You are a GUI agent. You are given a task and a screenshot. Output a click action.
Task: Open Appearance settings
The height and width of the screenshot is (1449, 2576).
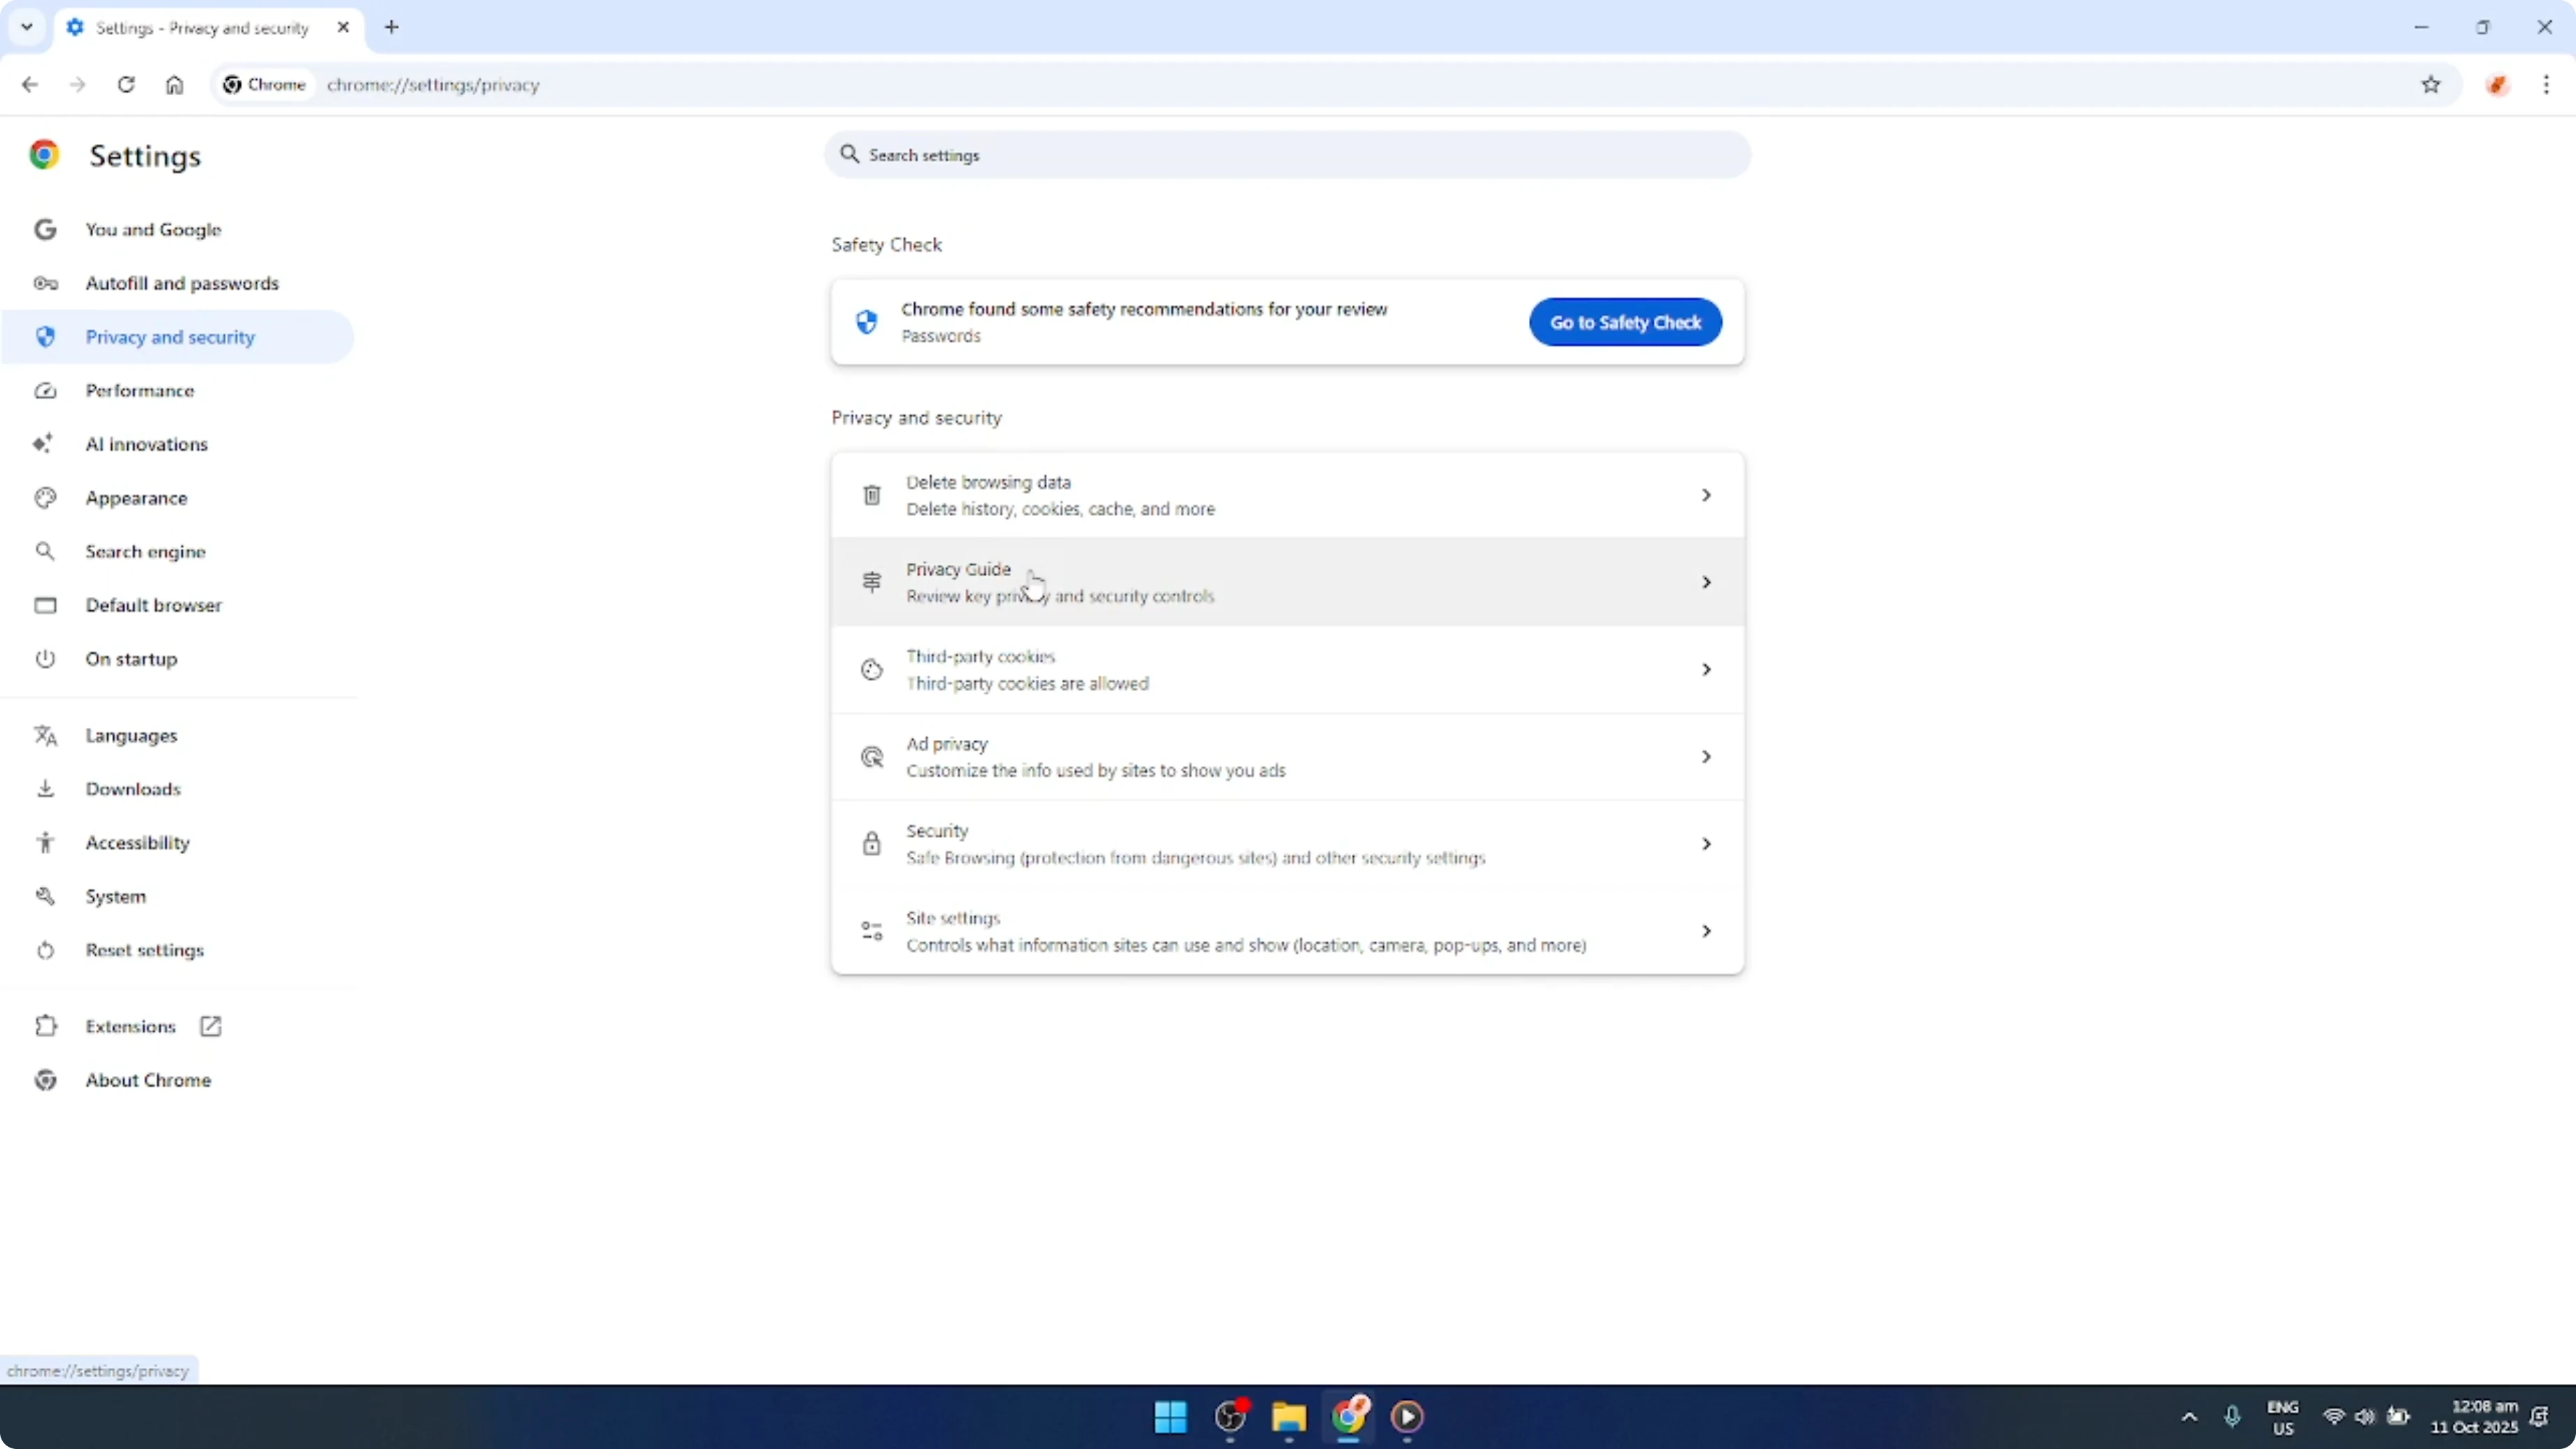point(178,498)
